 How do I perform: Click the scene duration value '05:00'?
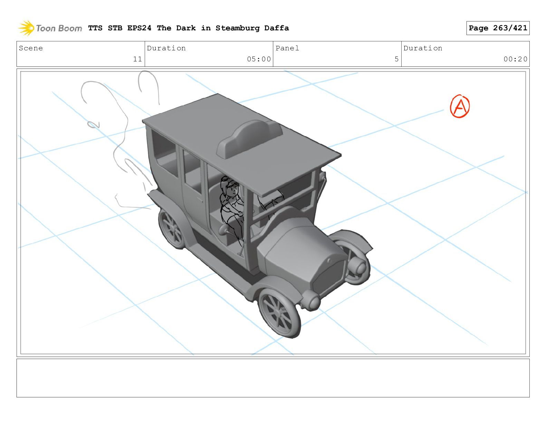[259, 59]
